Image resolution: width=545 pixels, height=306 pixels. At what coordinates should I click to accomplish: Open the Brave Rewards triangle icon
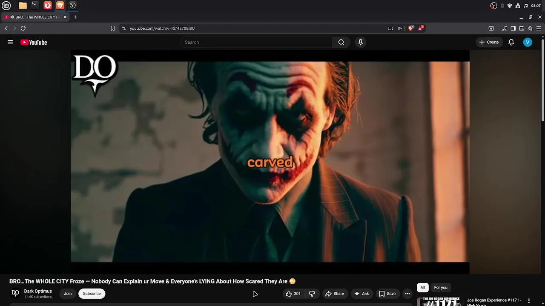click(x=421, y=28)
